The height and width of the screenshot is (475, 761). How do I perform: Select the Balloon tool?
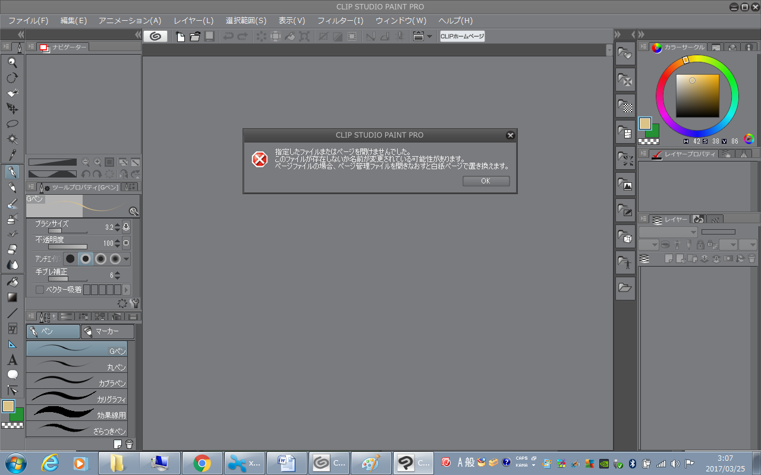click(x=12, y=375)
